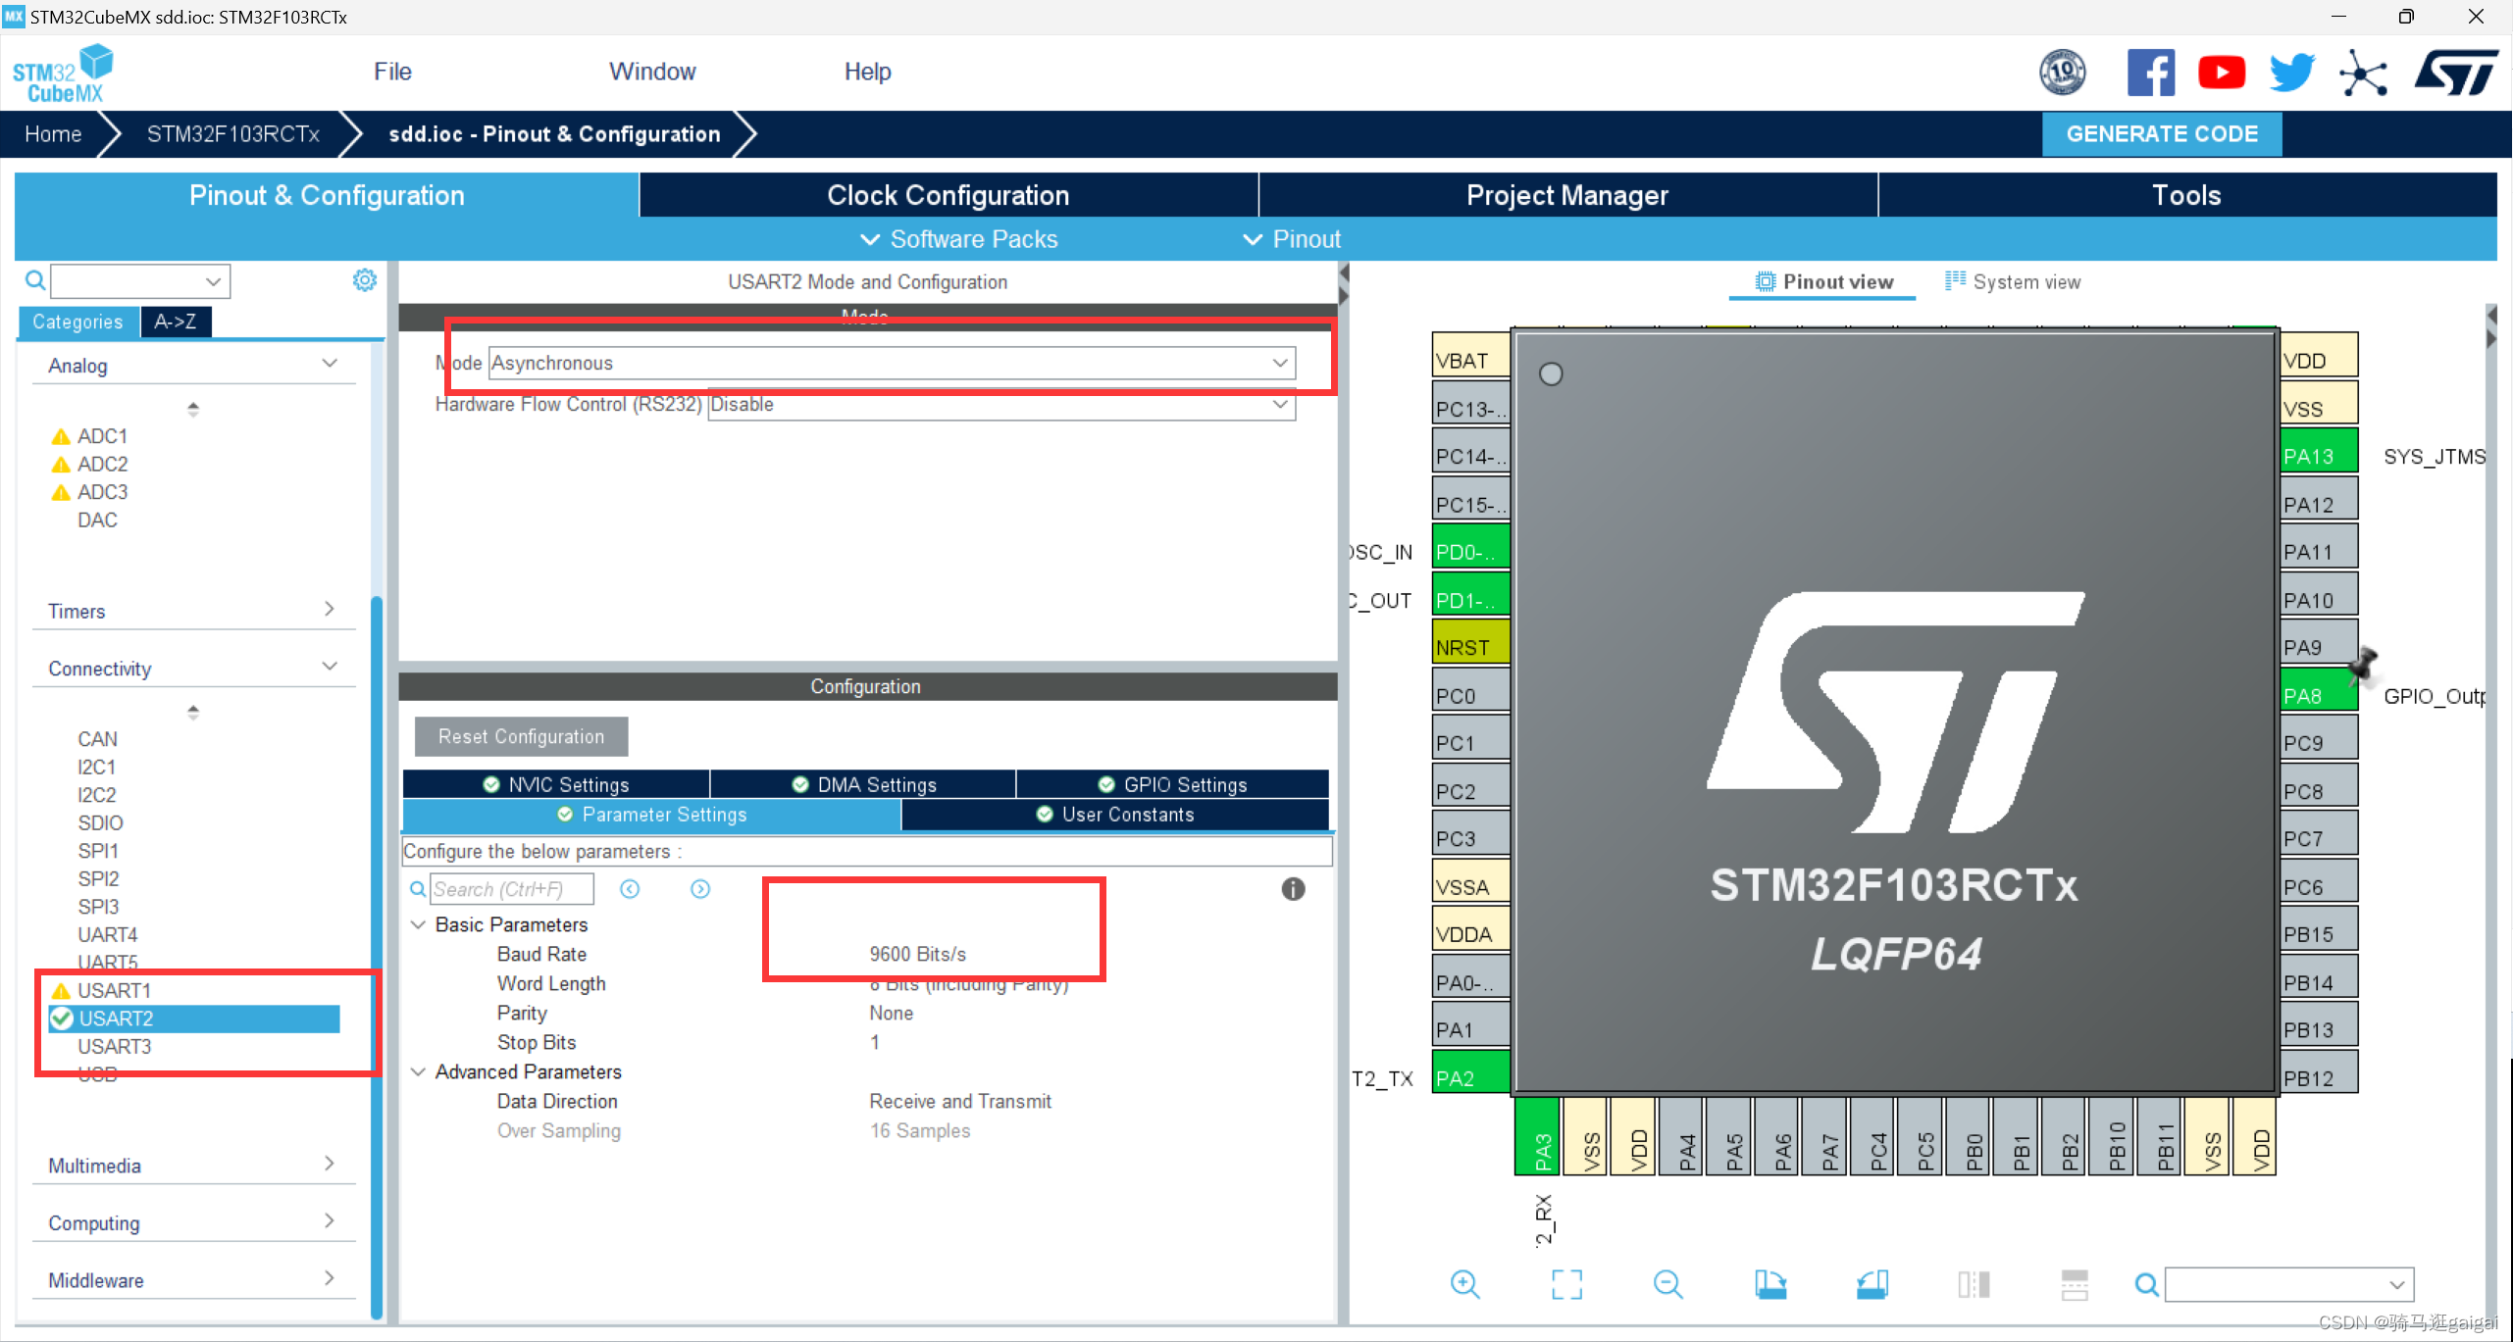Fit the chip to the view
This screenshot has height=1342, width=2513.
[x=1566, y=1284]
